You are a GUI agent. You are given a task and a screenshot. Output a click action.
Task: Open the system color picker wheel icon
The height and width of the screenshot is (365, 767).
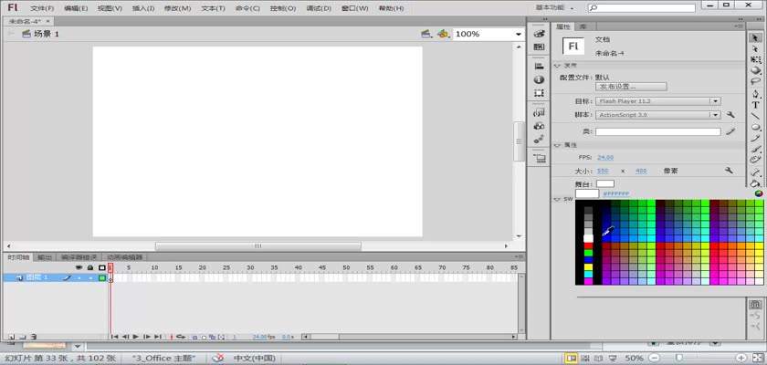pyautogui.click(x=758, y=193)
